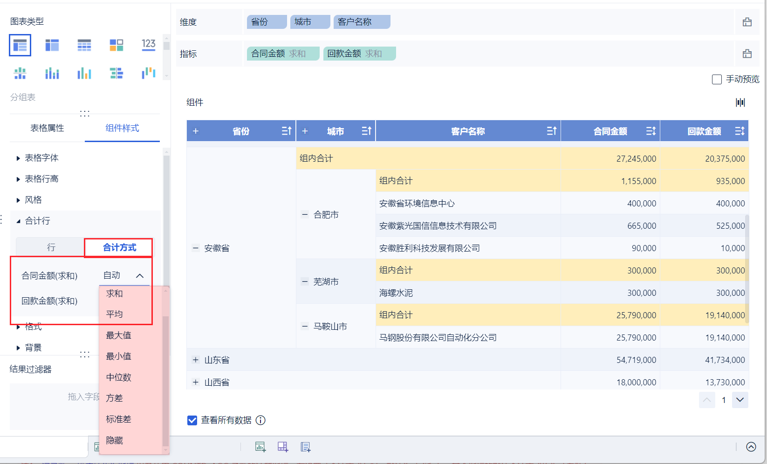Collapse the 合肥市 row group
767x464 pixels.
[305, 215]
